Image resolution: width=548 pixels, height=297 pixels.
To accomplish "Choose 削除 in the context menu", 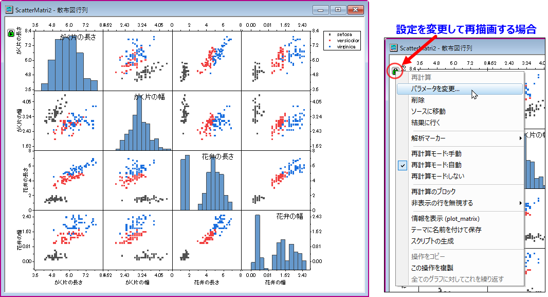I will click(x=418, y=100).
